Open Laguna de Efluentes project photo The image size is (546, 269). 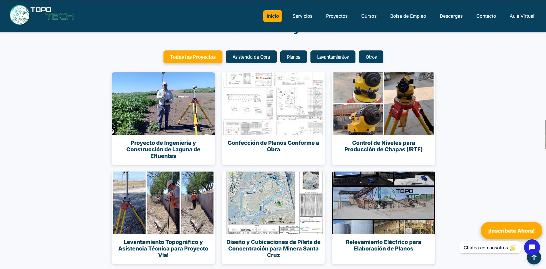coord(163,104)
